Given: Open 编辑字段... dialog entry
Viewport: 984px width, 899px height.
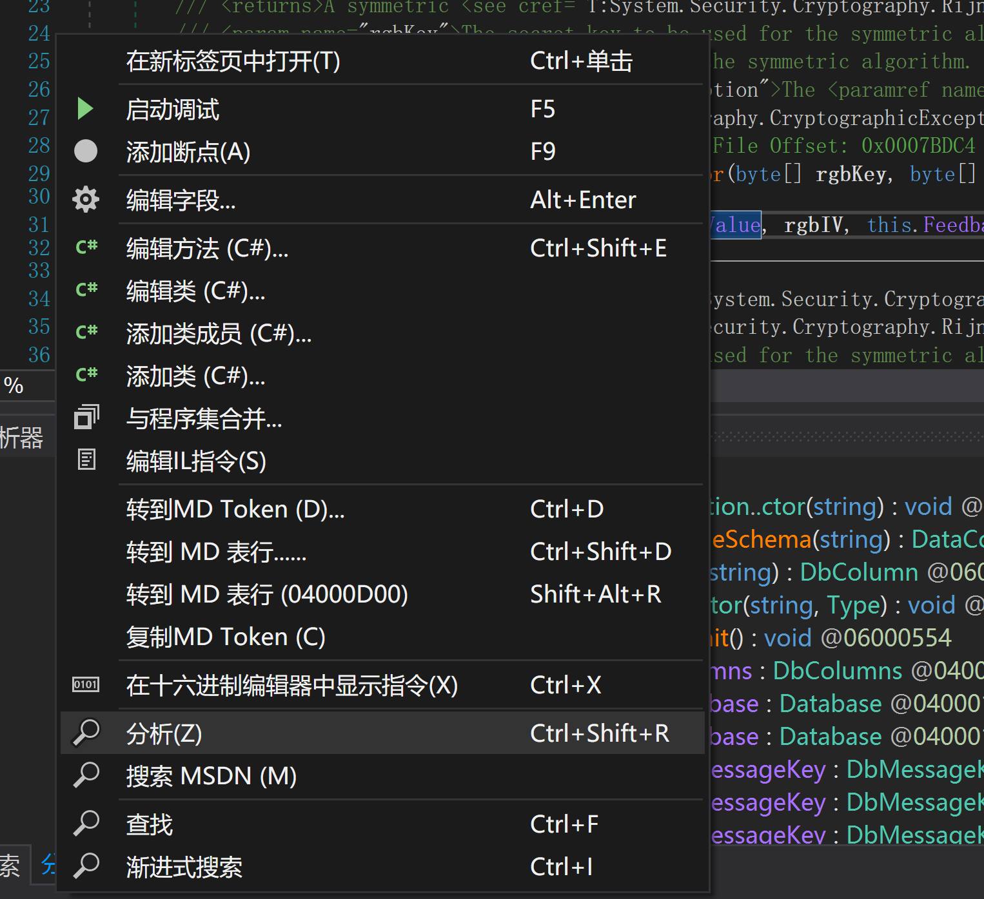Looking at the screenshot, I should click(x=382, y=200).
